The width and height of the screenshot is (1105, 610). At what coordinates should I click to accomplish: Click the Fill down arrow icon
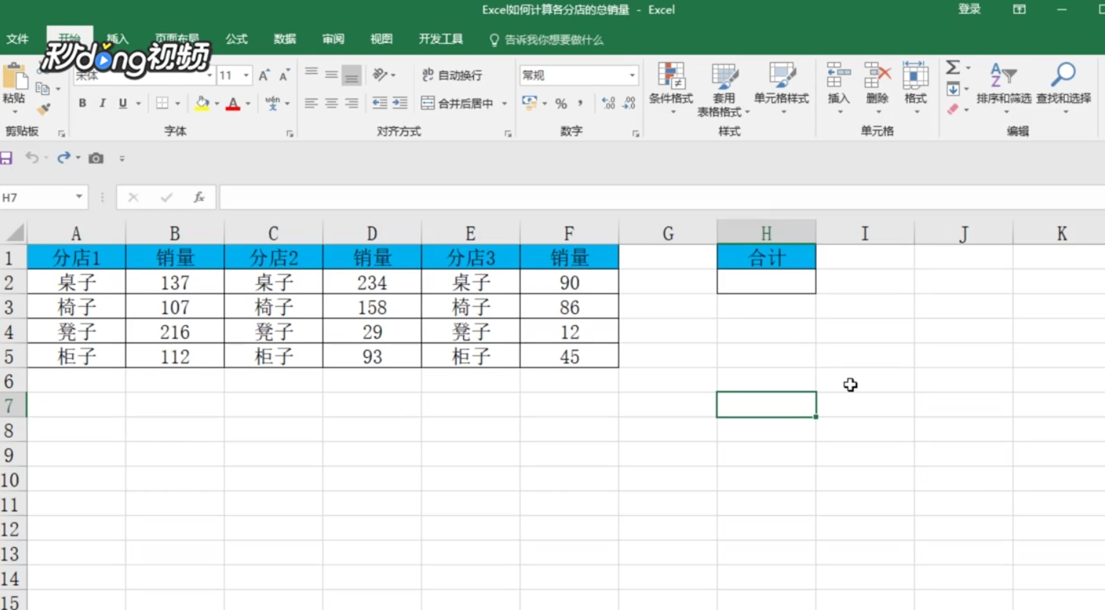click(953, 89)
